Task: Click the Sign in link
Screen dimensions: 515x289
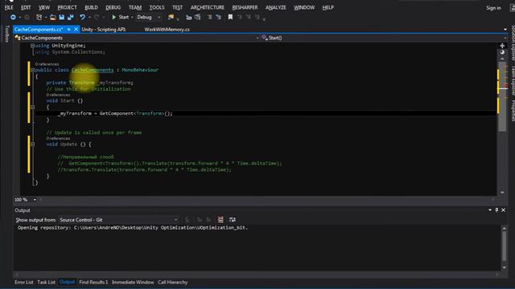Action: click(493, 8)
